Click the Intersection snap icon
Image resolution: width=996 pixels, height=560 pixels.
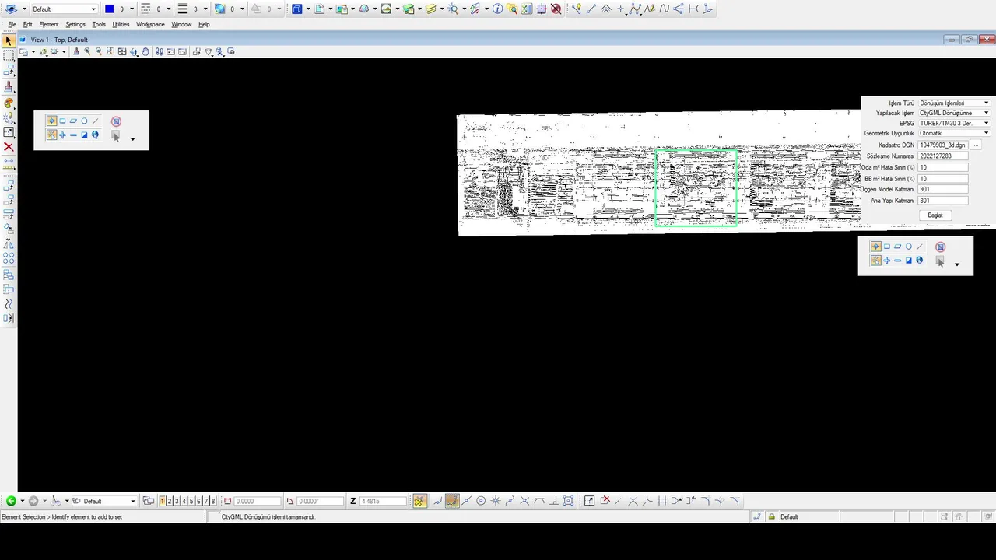(524, 501)
